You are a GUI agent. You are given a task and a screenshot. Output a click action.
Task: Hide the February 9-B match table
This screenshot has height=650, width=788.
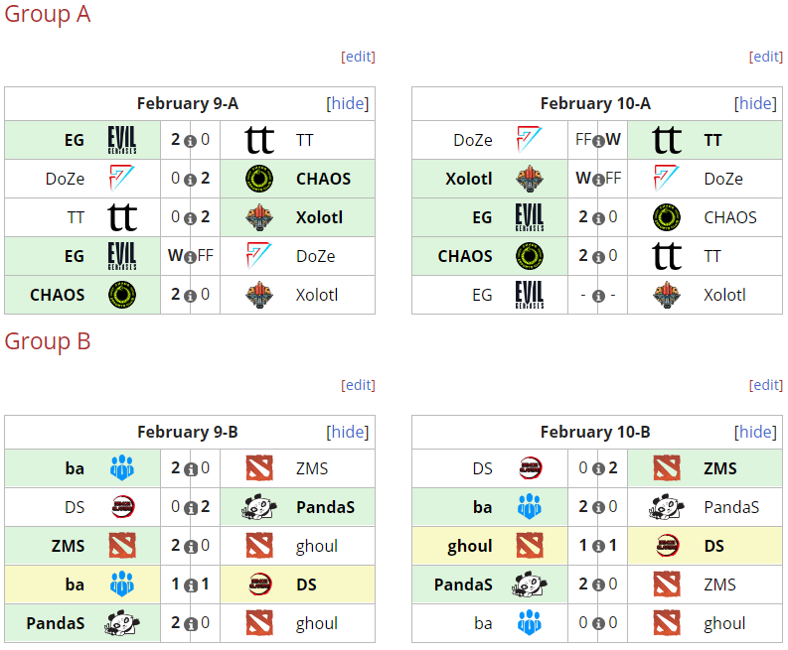(347, 432)
